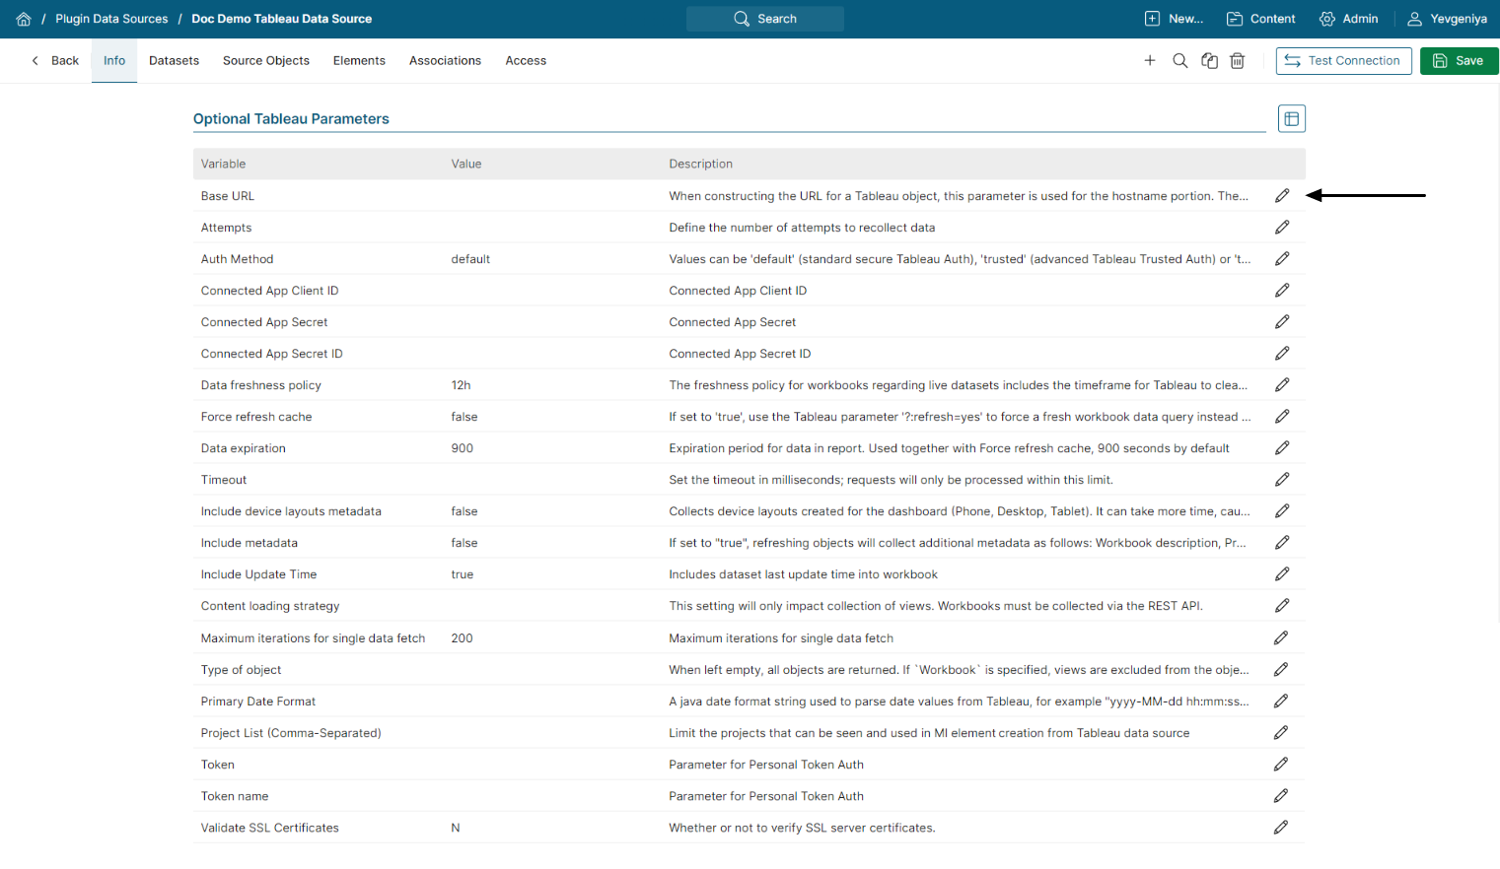Click the Value column header
Screen dimensions: 1500x869
point(466,165)
